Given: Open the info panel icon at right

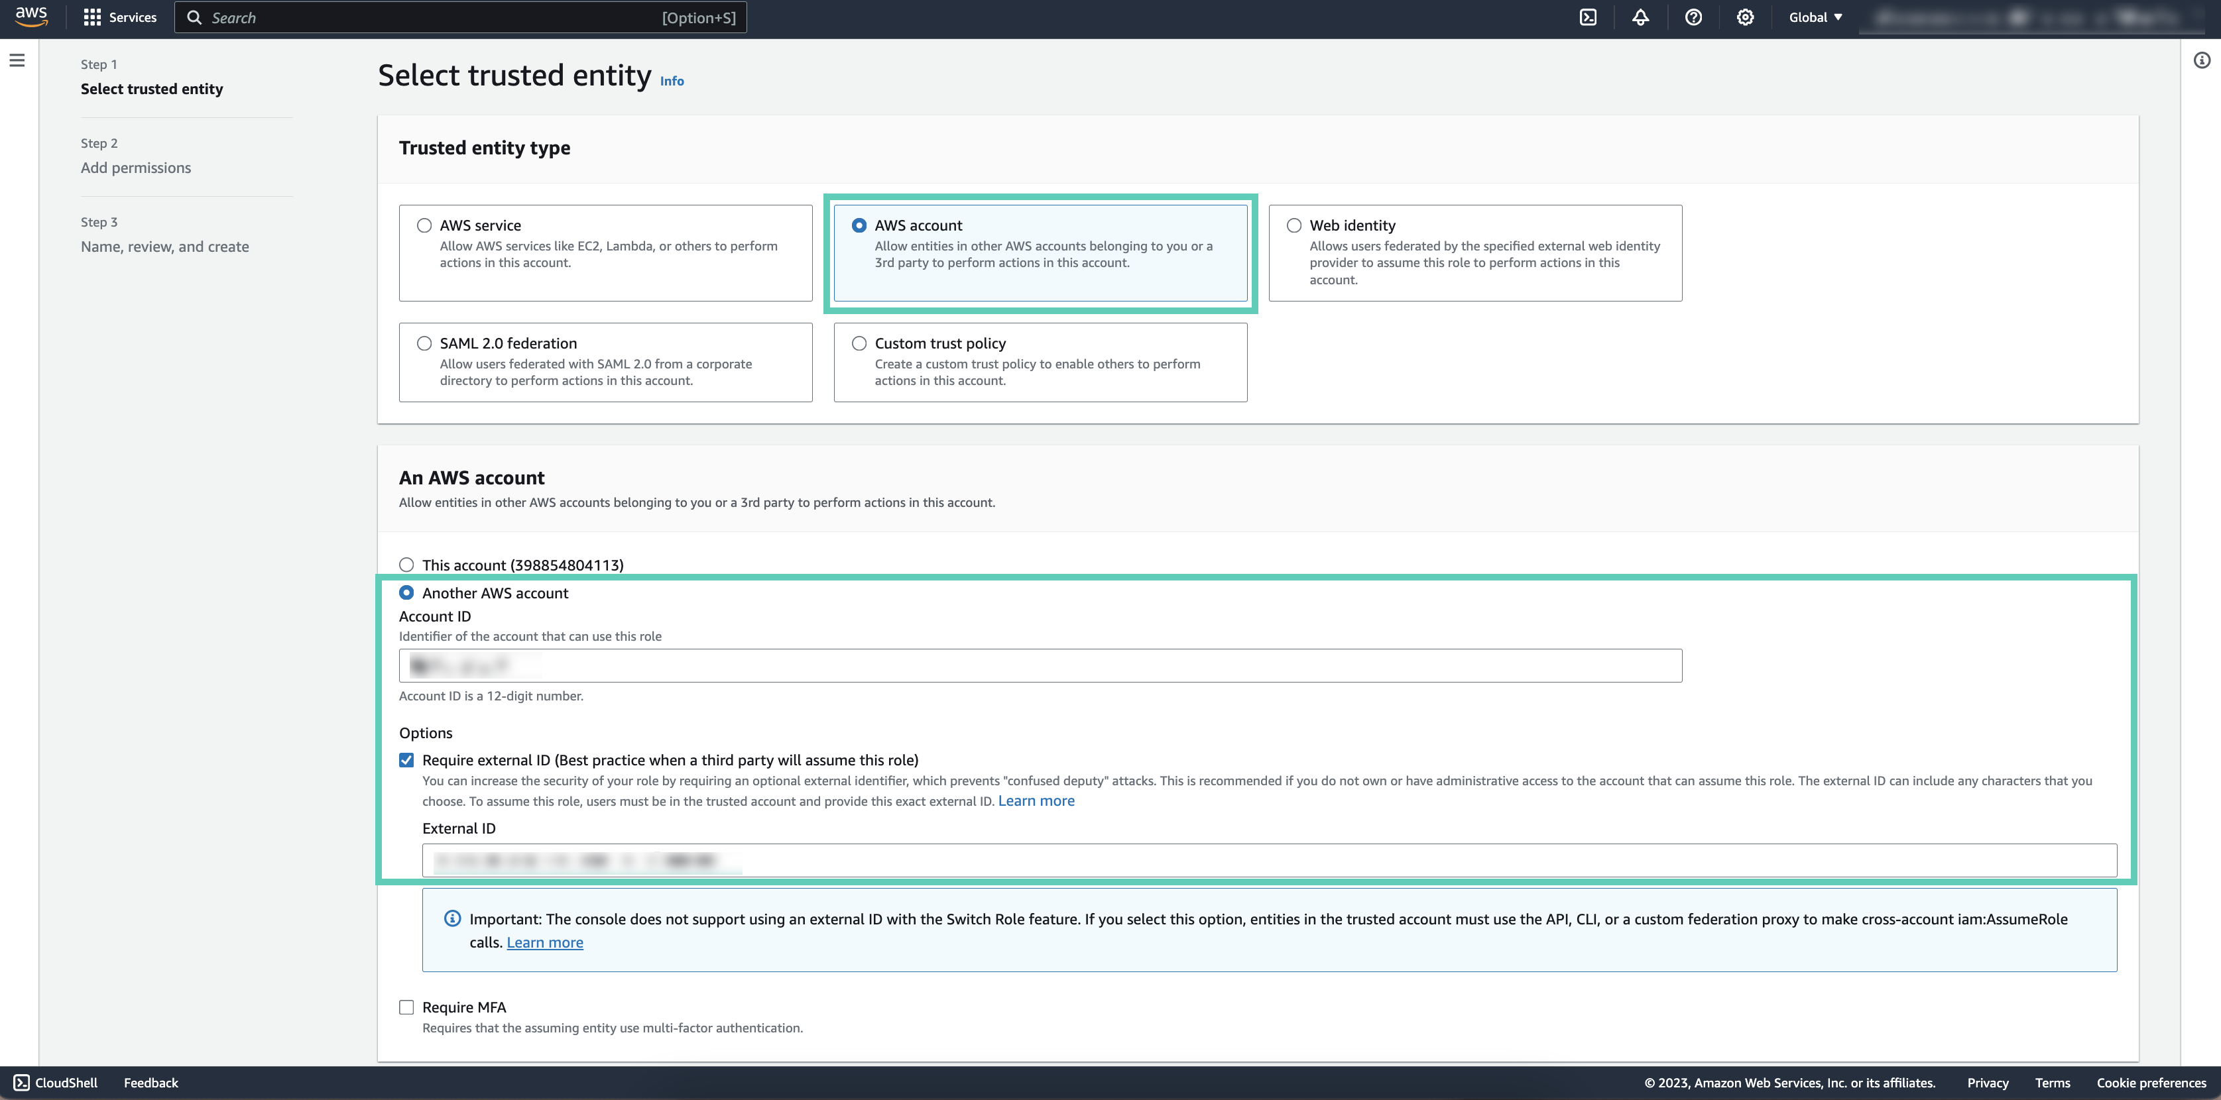Looking at the screenshot, I should point(2201,60).
